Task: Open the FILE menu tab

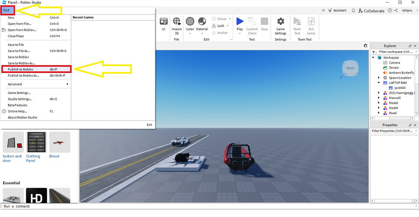Action: [x=7, y=10]
